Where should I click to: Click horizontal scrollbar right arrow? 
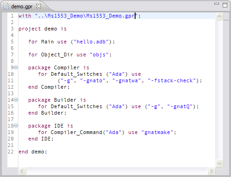212,171
